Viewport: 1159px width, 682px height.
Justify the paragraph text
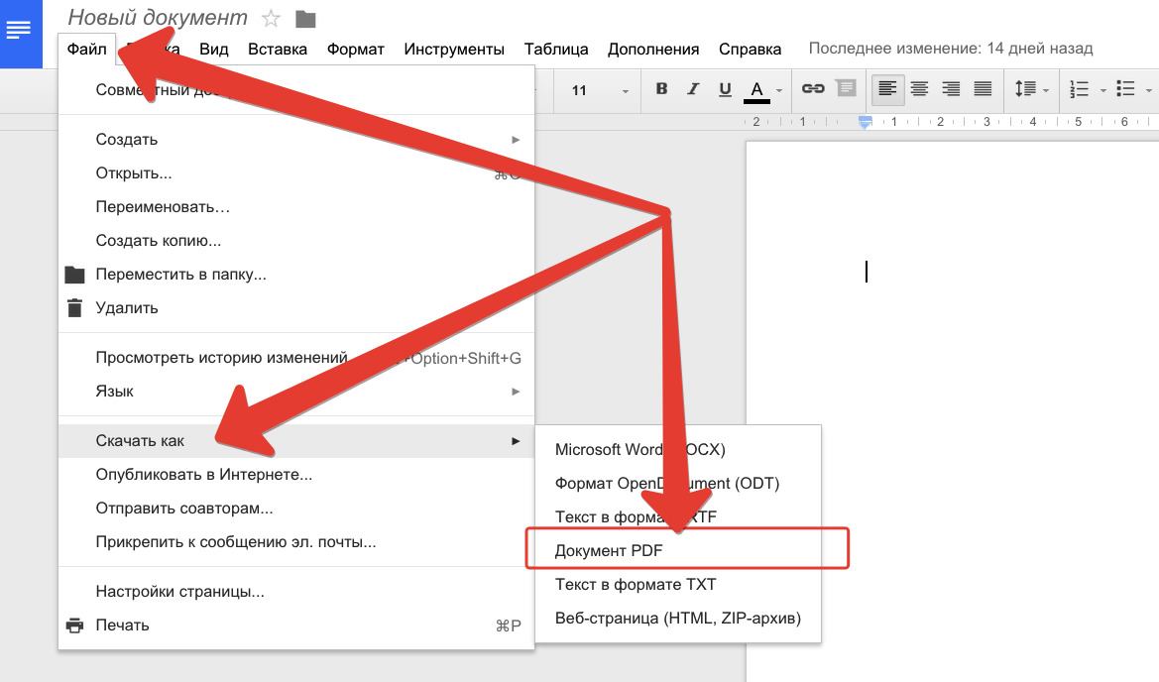[983, 89]
